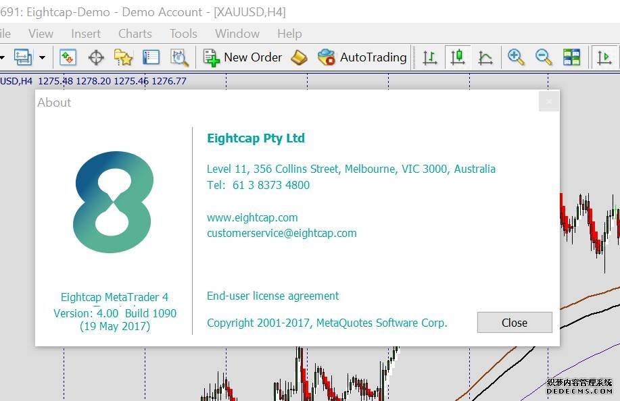The height and width of the screenshot is (401, 620).
Task: Toggle the AutoTrading button
Action: (x=362, y=57)
